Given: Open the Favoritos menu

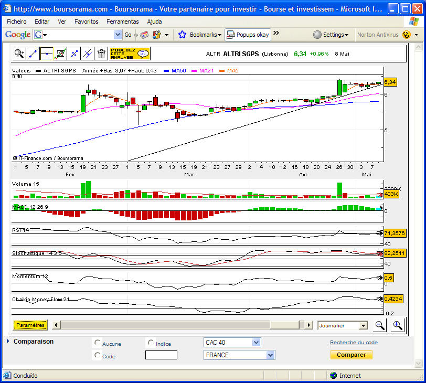Looking at the screenshot, I should [x=87, y=22].
